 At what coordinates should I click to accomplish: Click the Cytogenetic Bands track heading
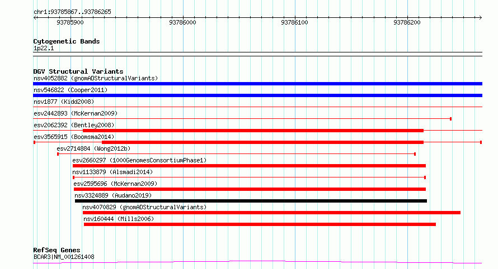click(67, 41)
